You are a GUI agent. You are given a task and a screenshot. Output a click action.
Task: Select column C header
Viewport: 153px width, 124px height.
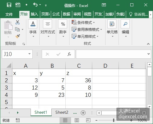[79, 66]
